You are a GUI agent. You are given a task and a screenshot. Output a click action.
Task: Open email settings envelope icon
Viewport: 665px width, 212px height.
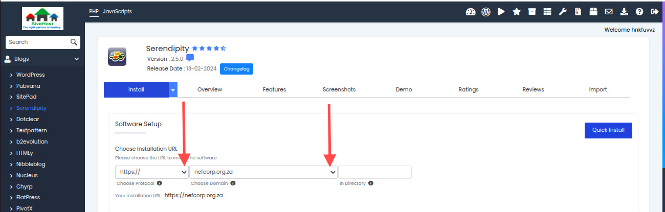[609, 11]
